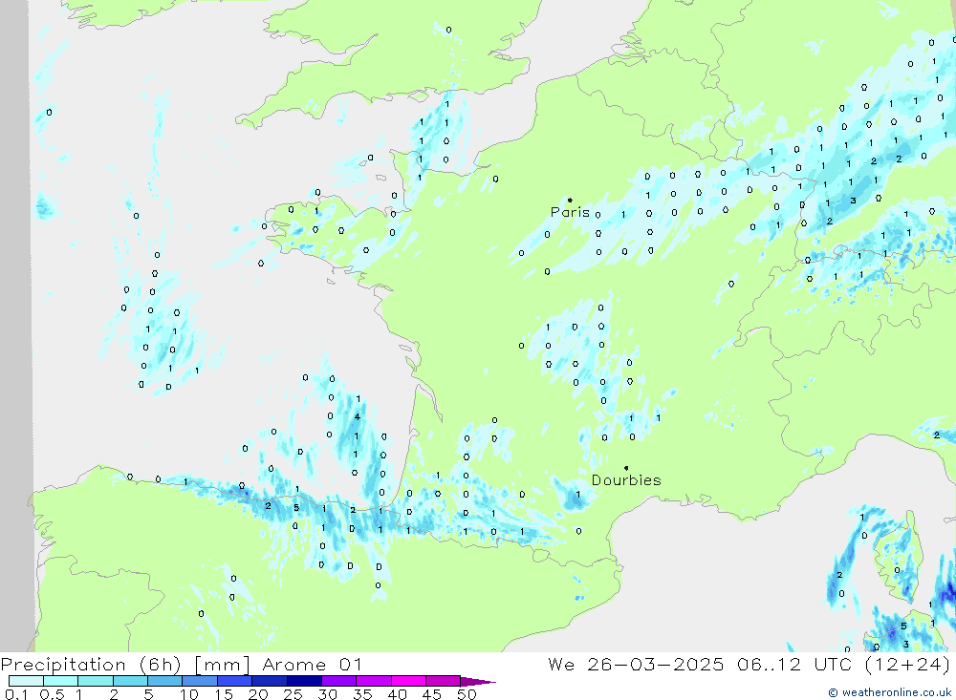Click the 'We 26-03-2025' date text
The width and height of the screenshot is (956, 700).
[636, 664]
